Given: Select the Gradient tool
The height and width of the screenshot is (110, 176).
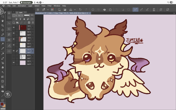Looking at the screenshot, I should point(2,87).
